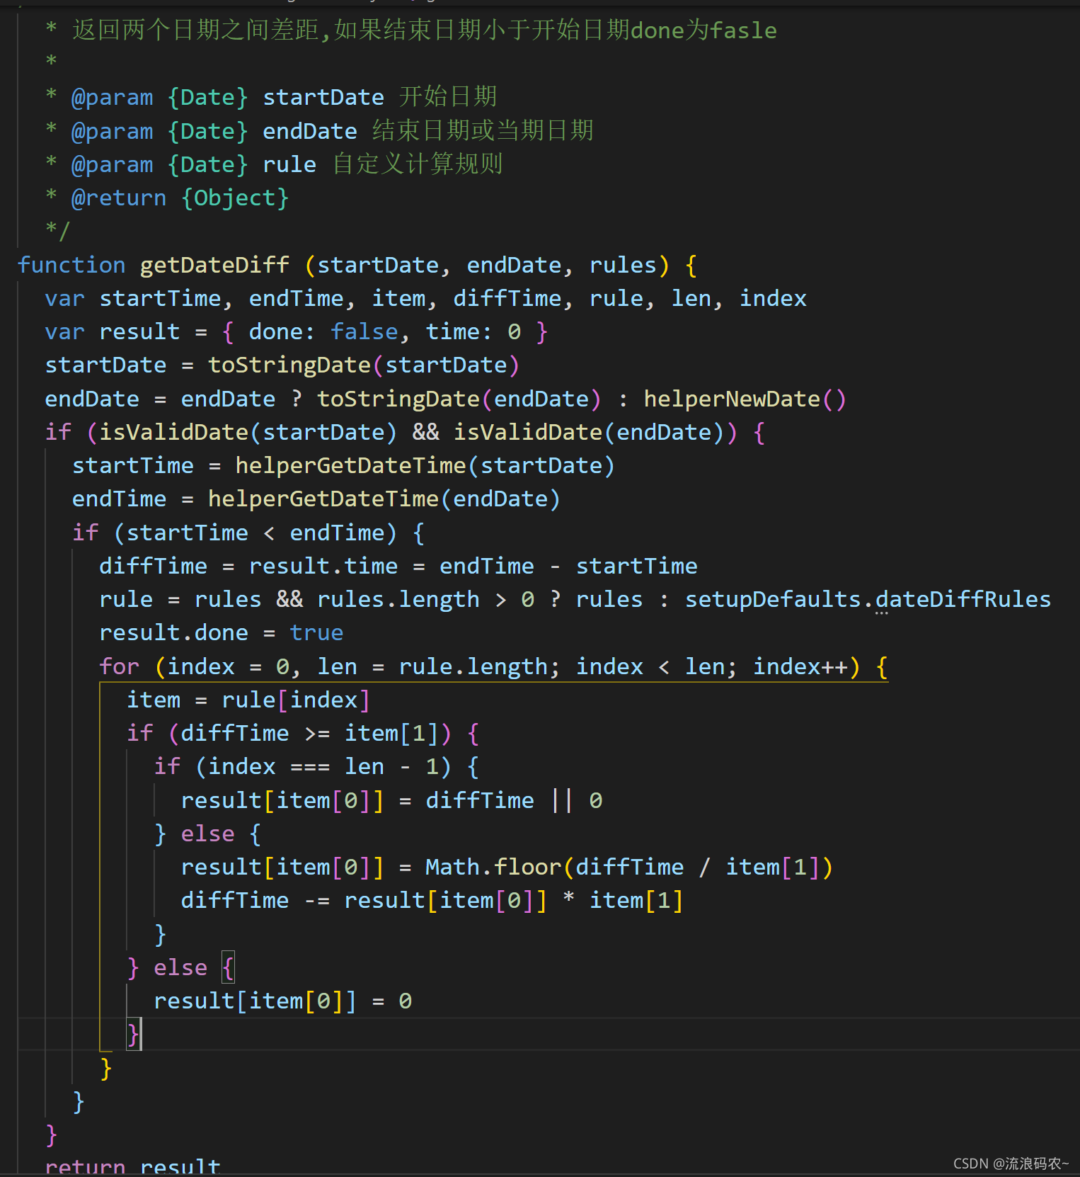Click '@return' in the doc comment
This screenshot has width=1080, height=1177.
[x=119, y=198]
